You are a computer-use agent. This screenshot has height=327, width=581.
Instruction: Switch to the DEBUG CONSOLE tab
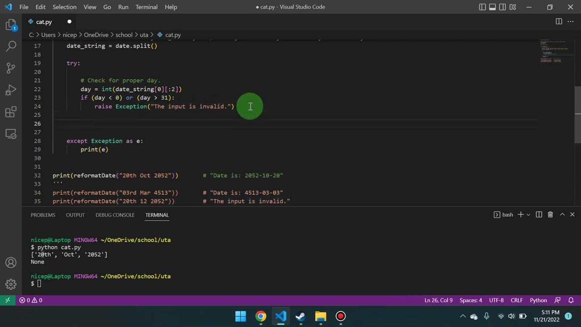click(115, 215)
